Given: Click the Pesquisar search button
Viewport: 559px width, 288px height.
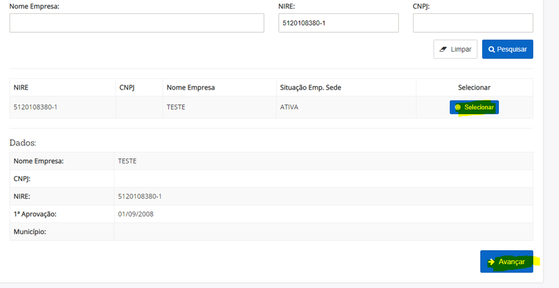Looking at the screenshot, I should [x=507, y=49].
